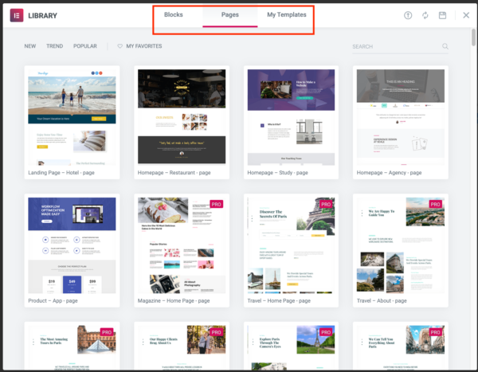Filter templates by POPULAR

[x=85, y=46]
